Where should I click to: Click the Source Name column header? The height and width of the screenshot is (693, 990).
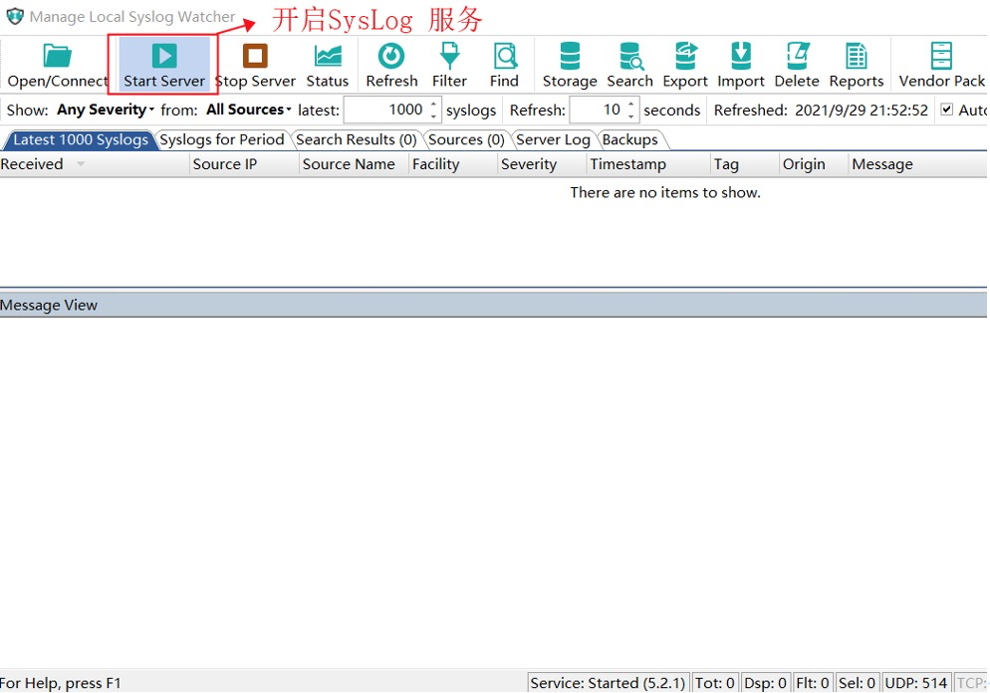click(x=354, y=164)
